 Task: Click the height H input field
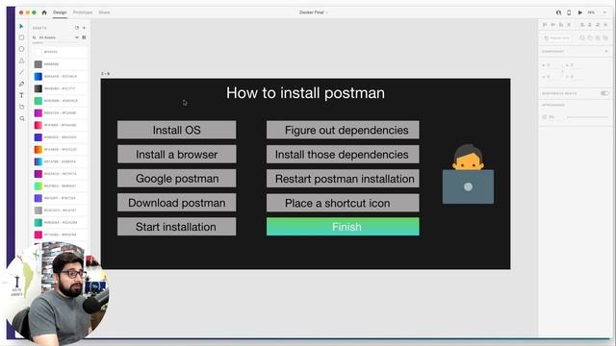(552, 77)
